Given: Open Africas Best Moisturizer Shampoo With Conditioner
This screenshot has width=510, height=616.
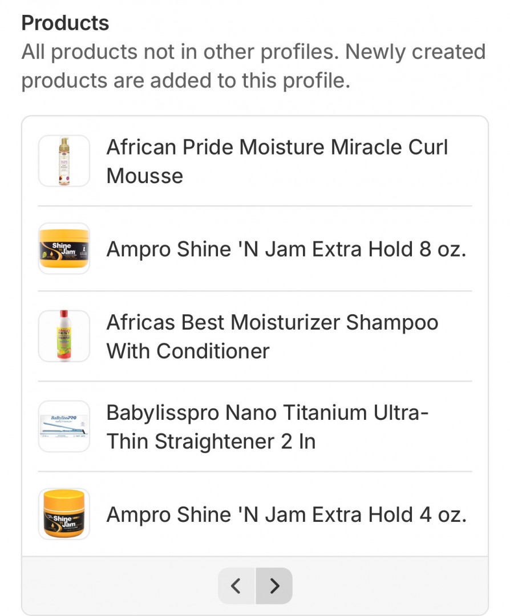Looking at the screenshot, I should pyautogui.click(x=272, y=323).
